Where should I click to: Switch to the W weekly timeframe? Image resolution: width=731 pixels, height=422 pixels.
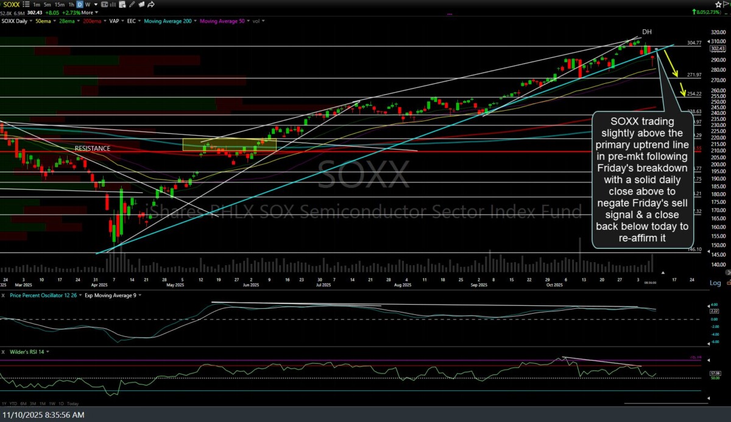87,4
